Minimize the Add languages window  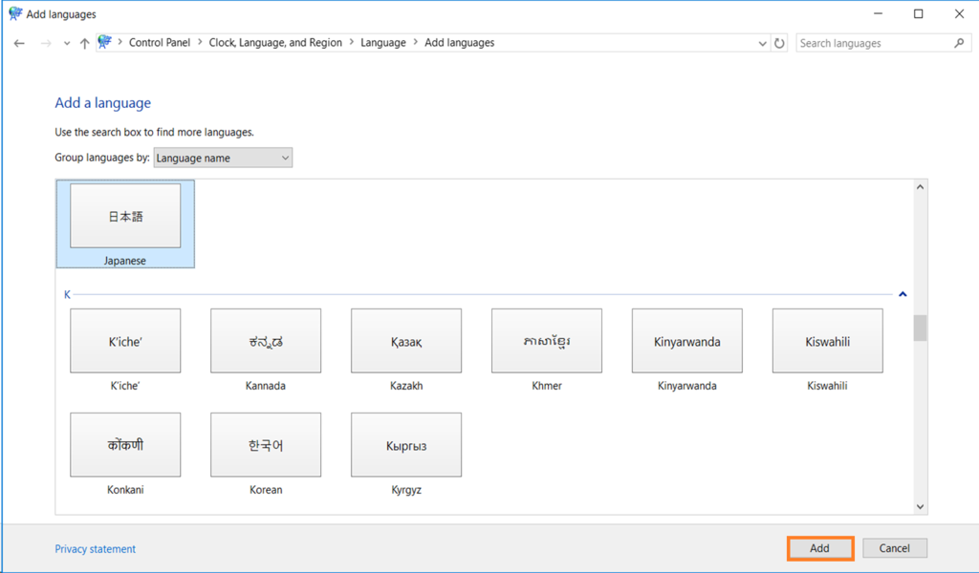point(878,13)
